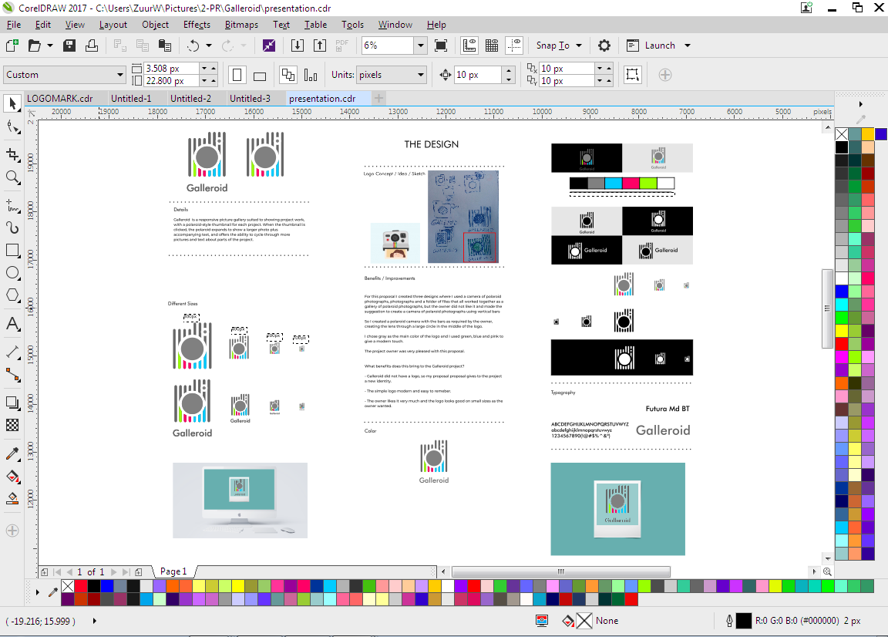Toggle show grid
This screenshot has height=637, width=888.
pyautogui.click(x=492, y=45)
